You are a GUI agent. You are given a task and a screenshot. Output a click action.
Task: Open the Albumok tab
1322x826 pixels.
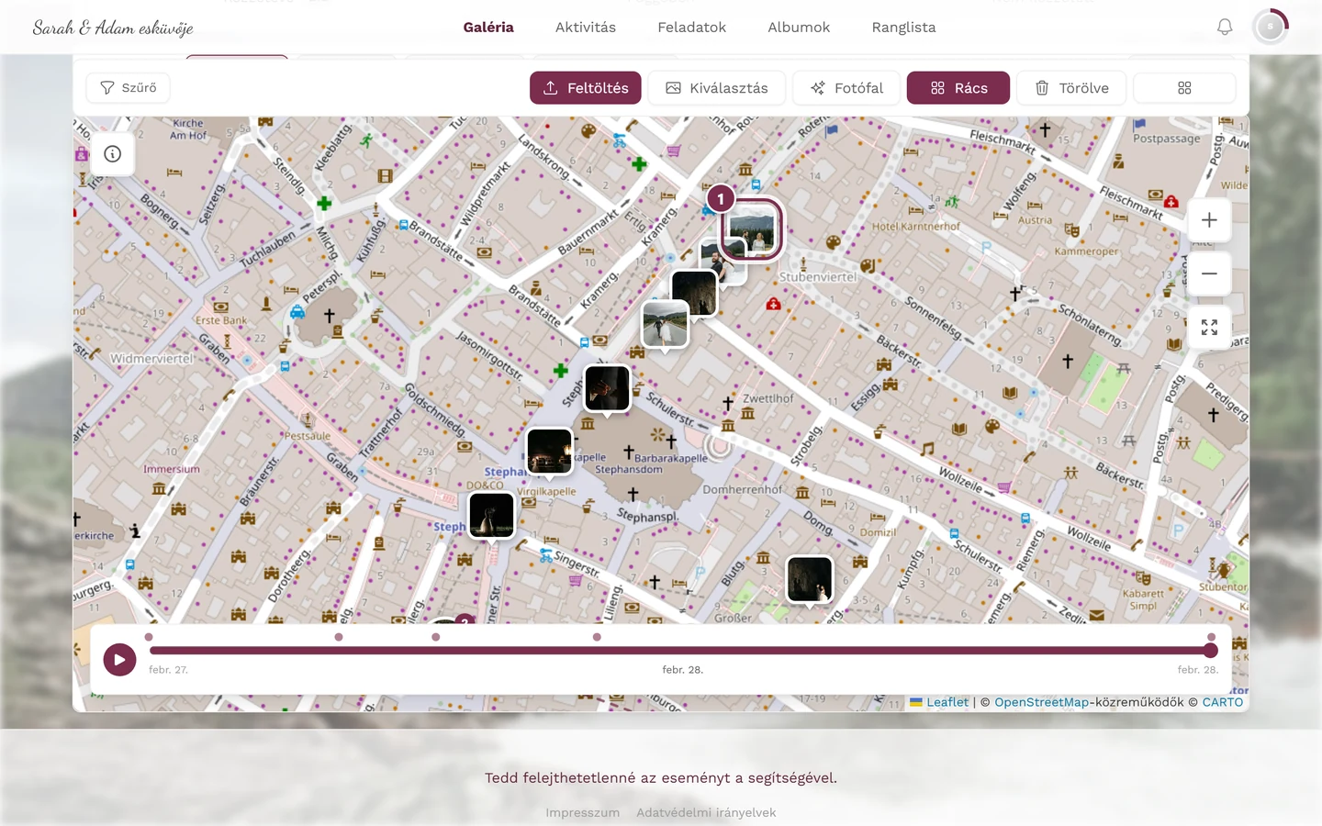(799, 28)
